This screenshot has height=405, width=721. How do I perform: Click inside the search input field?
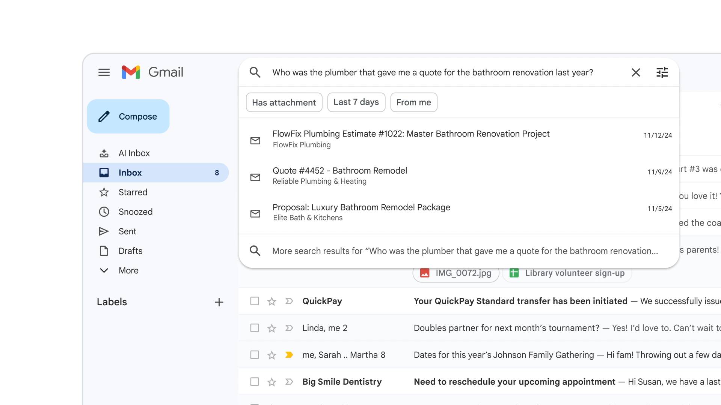432,72
